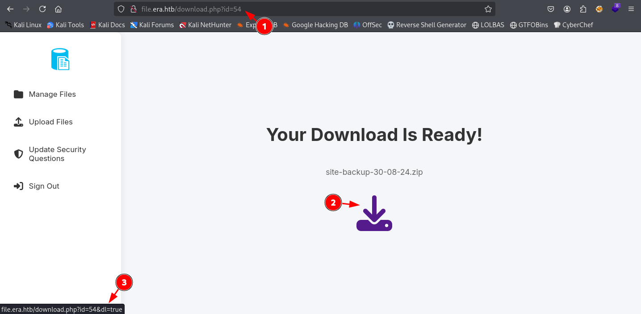Select Update Security Questions
This screenshot has height=314, width=641.
57,154
